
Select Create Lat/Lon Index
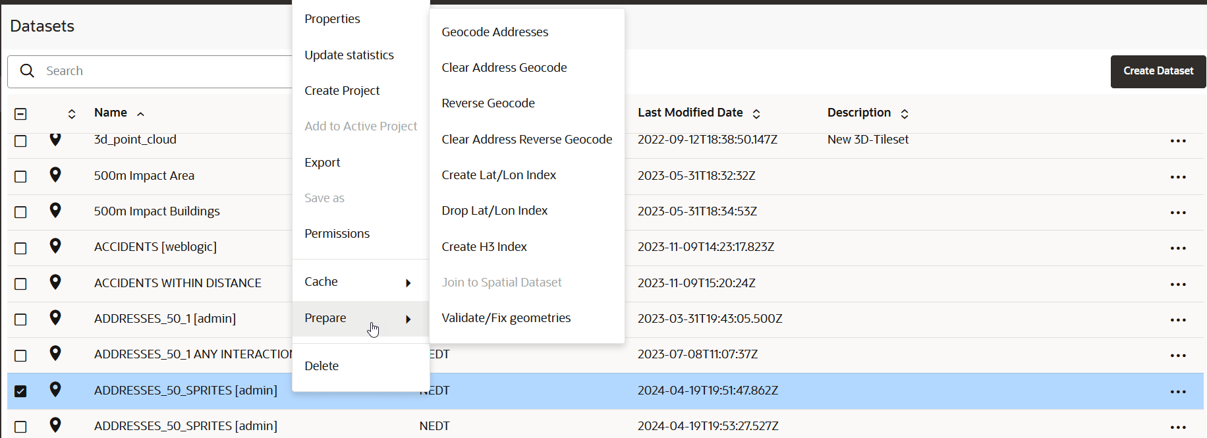click(499, 175)
